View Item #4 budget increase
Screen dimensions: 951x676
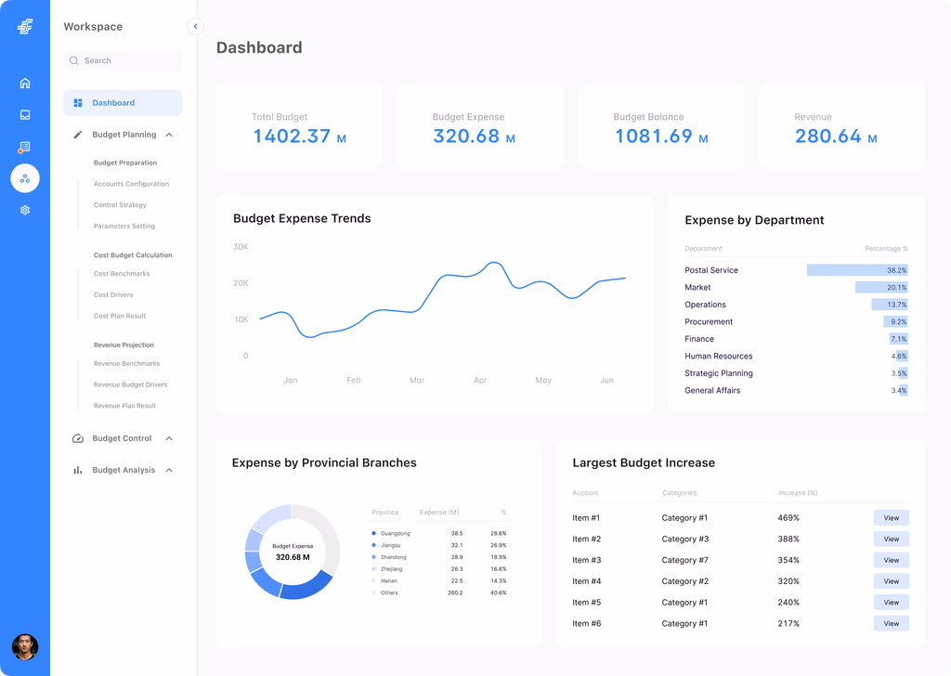point(891,581)
